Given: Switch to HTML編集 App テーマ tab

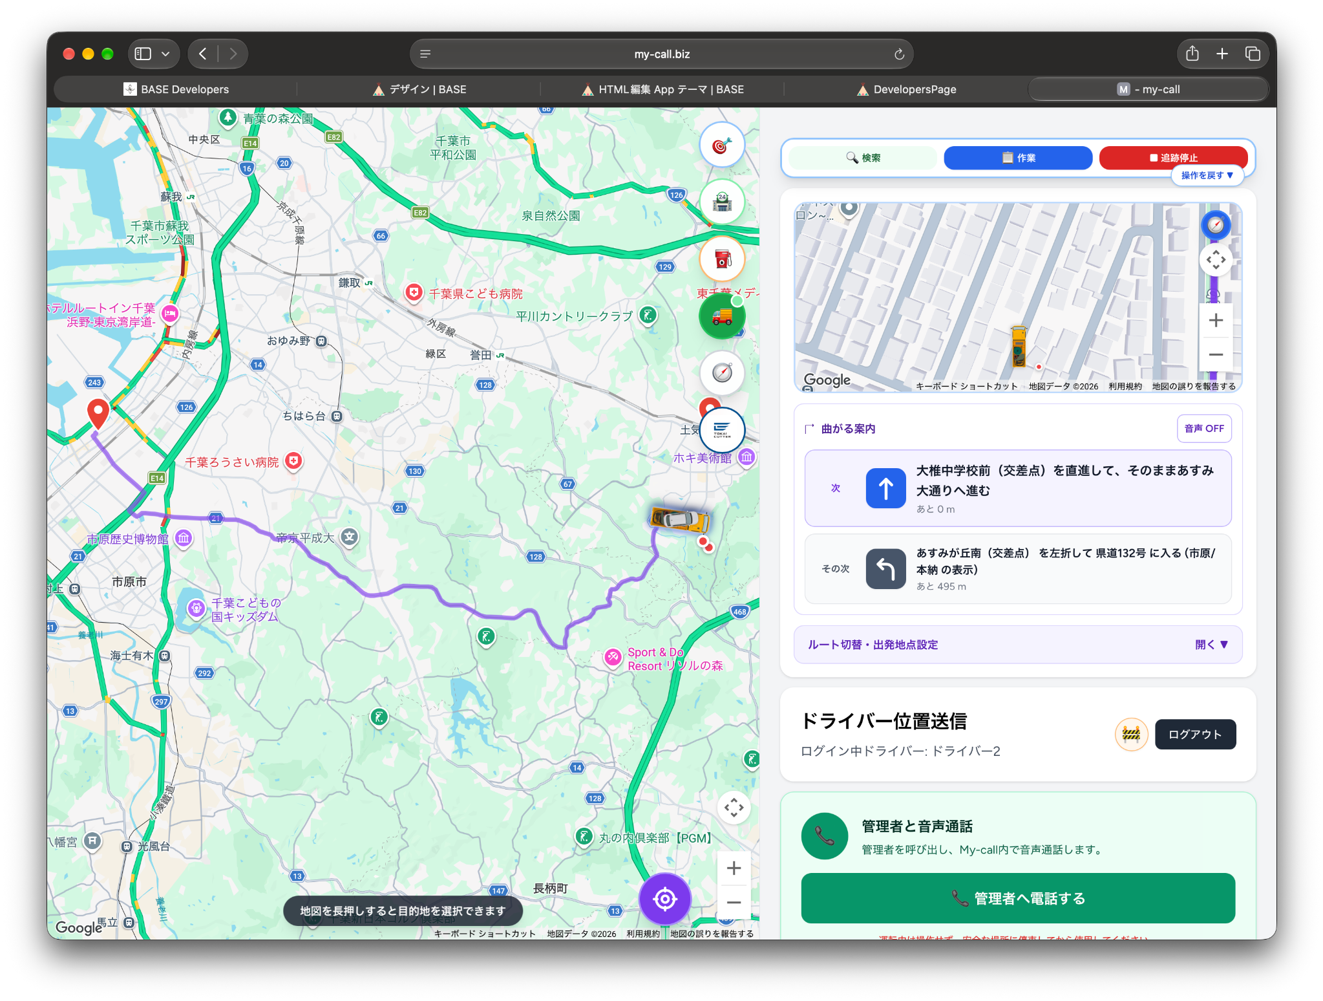Looking at the screenshot, I should click(662, 89).
